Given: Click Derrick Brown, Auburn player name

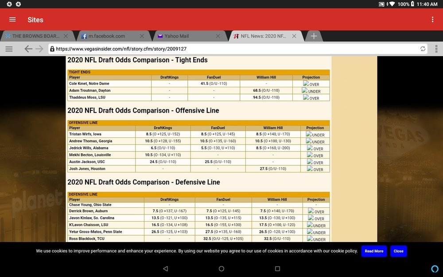Looking at the screenshot, I should click(89, 211).
